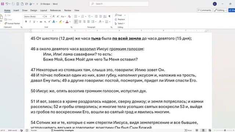Start a bulleted list
The height and width of the screenshot is (132, 235).
click(x=76, y=16)
